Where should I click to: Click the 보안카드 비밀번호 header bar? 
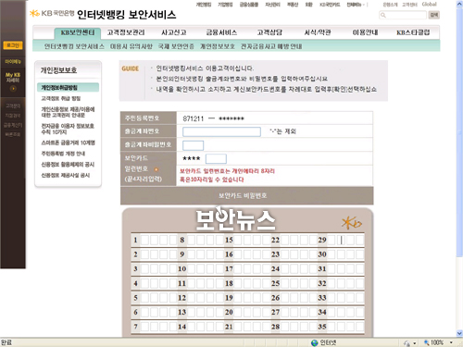pyautogui.click(x=247, y=195)
